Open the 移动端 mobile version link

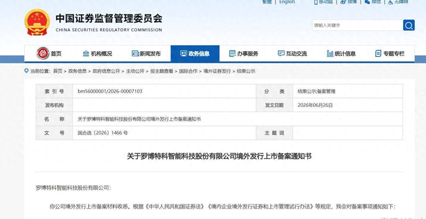point(326,2)
